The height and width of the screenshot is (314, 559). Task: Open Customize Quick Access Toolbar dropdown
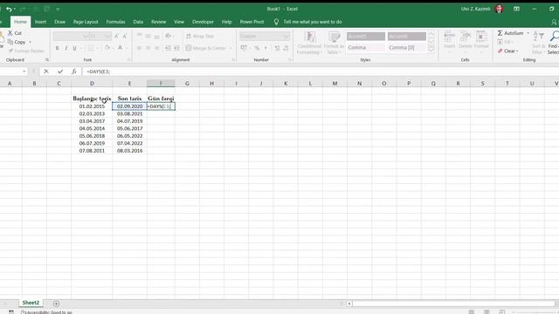(58, 9)
